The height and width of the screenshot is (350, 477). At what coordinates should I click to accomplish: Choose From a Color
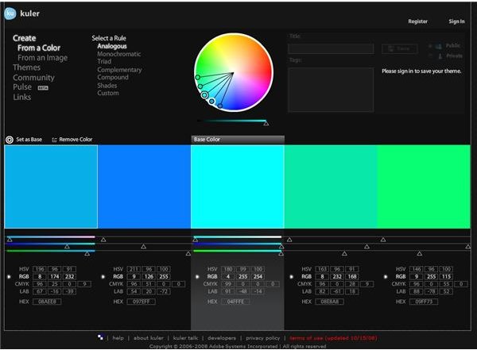point(39,48)
